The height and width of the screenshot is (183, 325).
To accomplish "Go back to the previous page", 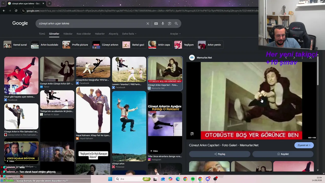I will tap(4, 11).
